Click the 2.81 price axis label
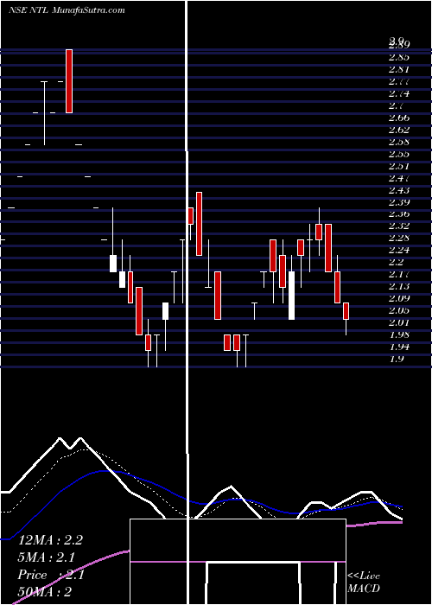The width and height of the screenshot is (432, 605). 399,70
